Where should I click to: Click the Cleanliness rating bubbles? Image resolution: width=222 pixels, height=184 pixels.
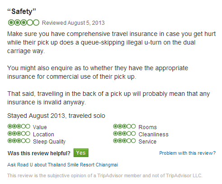(x=125, y=134)
